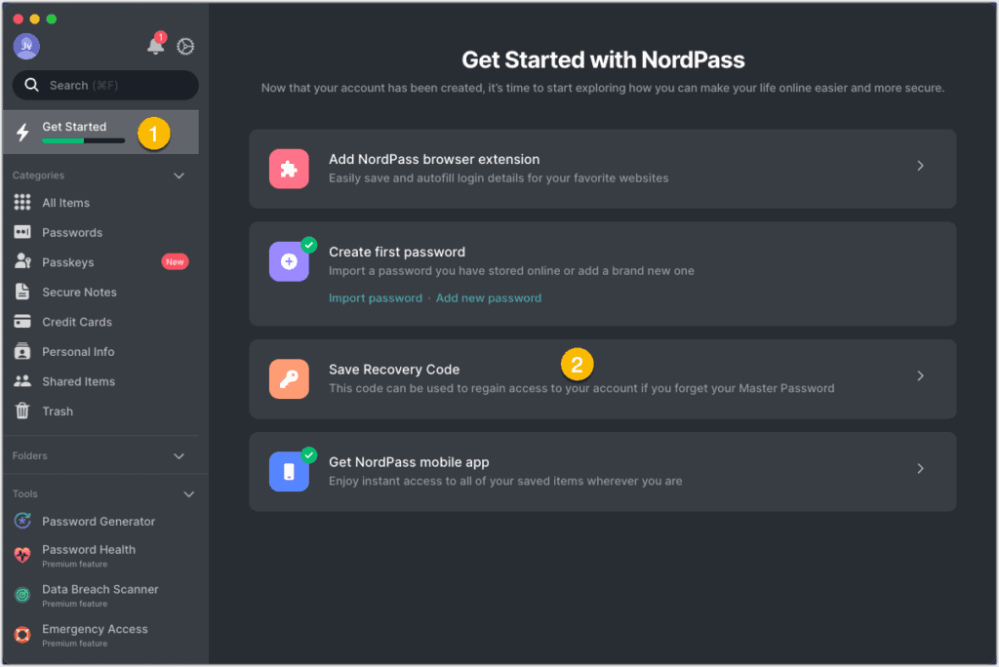Image resolution: width=999 pixels, height=667 pixels.
Task: Click the Save Recovery Code title
Action: point(394,370)
